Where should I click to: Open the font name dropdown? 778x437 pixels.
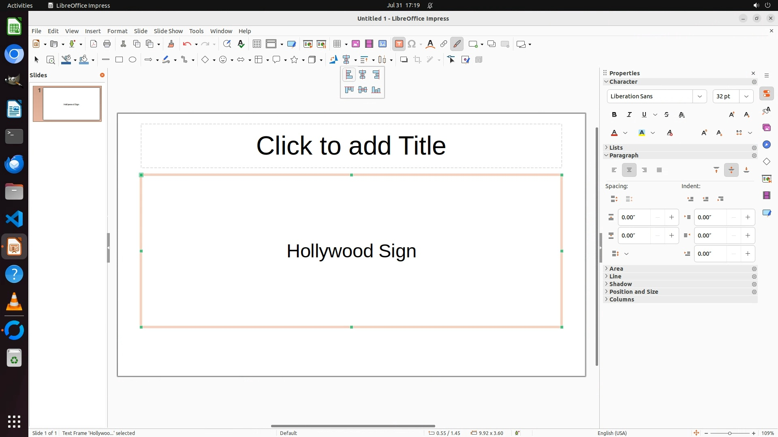pos(700,96)
